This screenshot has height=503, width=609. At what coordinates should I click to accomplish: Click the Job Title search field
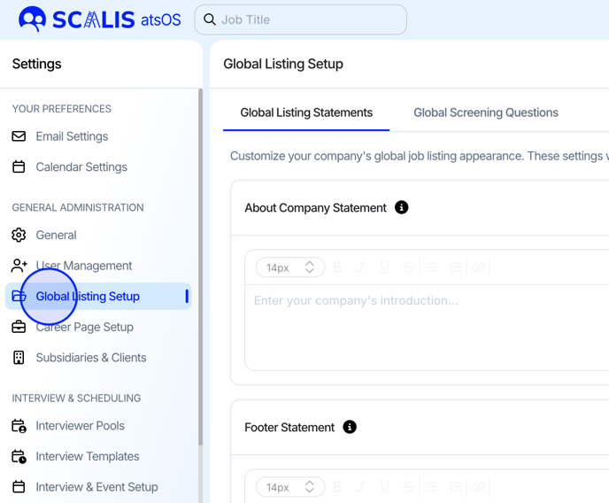coord(301,19)
